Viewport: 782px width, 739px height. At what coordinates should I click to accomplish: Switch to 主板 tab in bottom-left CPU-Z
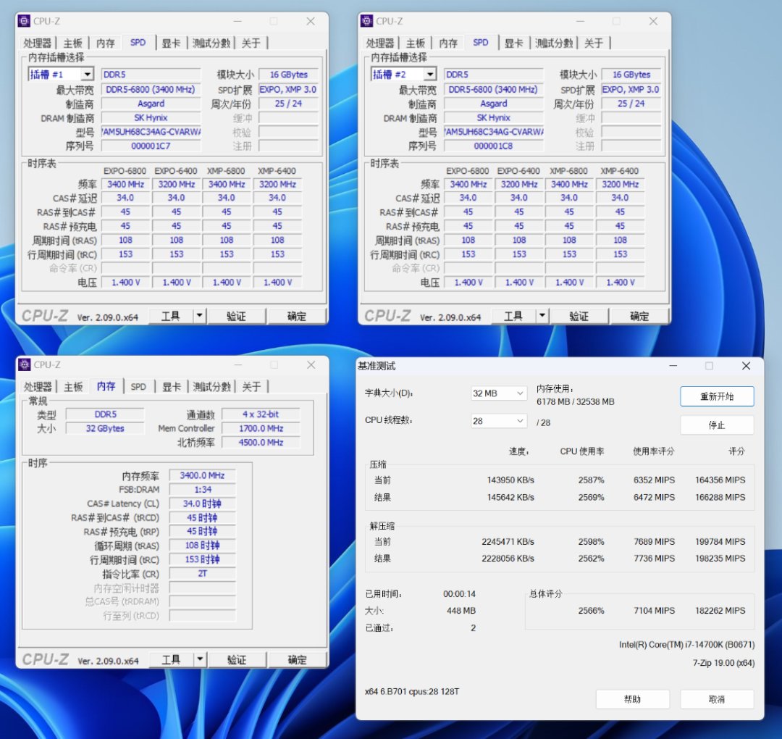pos(73,387)
